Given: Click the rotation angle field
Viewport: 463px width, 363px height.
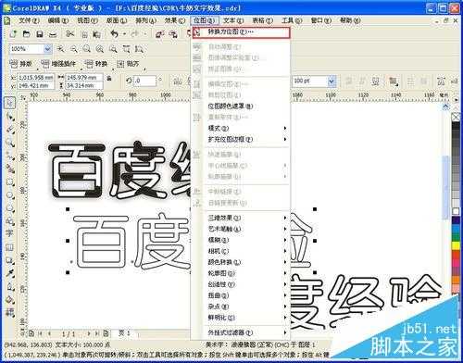Looking at the screenshot, I should [x=144, y=81].
